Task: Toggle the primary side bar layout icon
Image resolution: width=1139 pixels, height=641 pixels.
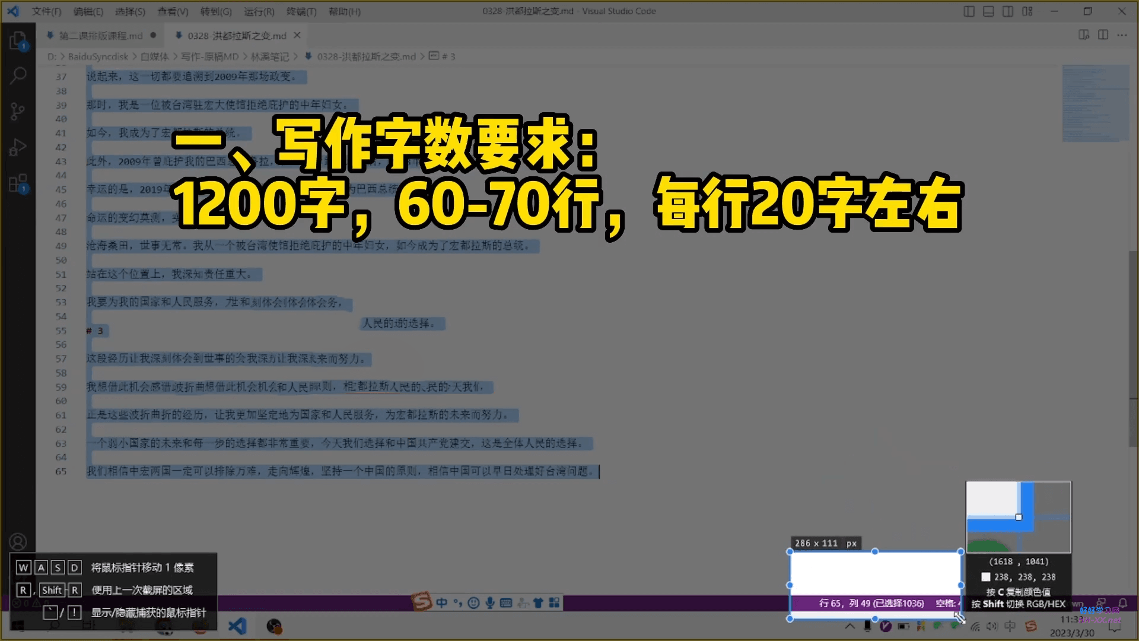Action: tap(969, 11)
